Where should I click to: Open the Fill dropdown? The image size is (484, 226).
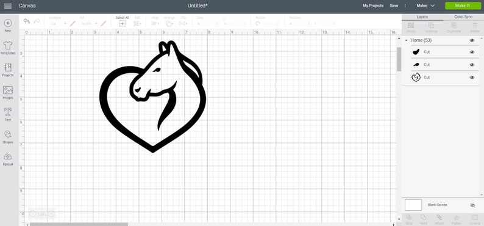tap(89, 24)
